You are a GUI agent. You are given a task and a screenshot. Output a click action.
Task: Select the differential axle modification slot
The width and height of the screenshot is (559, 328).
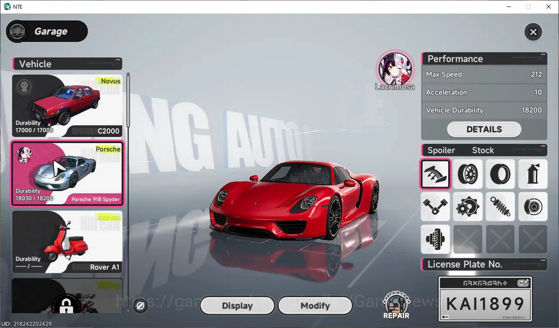(x=435, y=239)
